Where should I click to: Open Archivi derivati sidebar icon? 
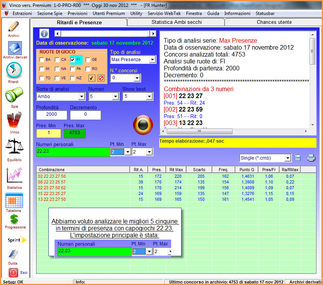15,50
